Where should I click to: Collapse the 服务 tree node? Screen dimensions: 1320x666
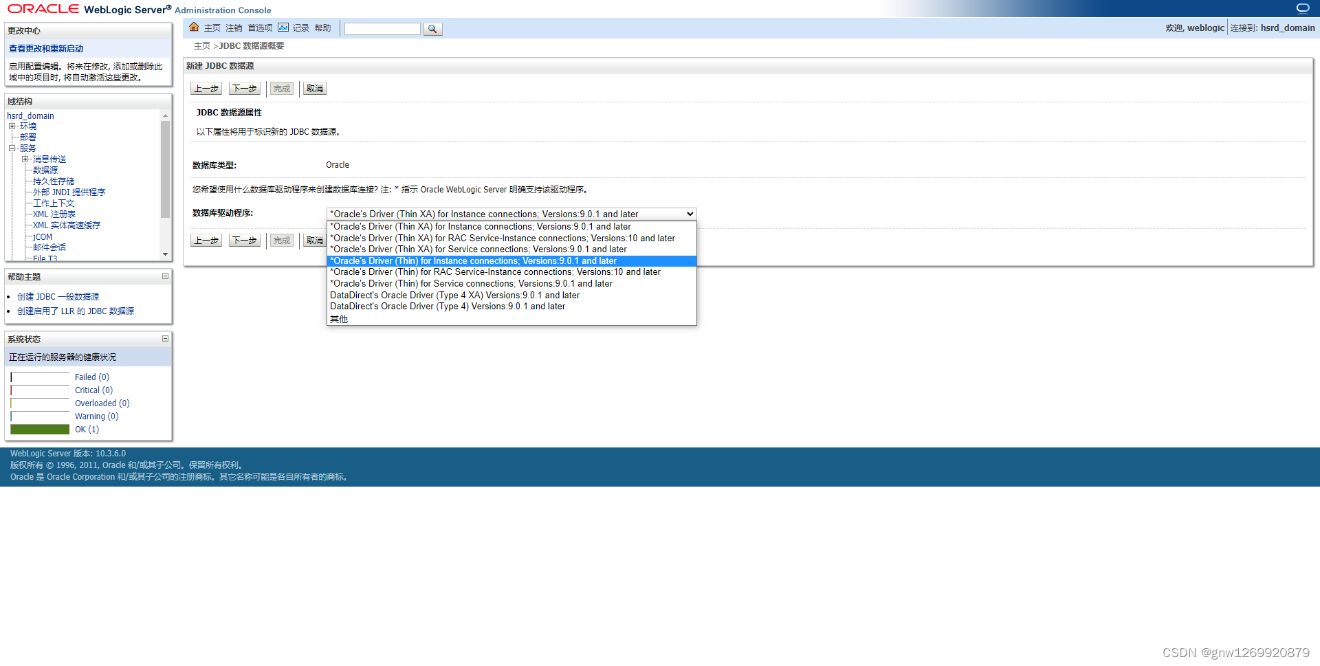coord(12,148)
